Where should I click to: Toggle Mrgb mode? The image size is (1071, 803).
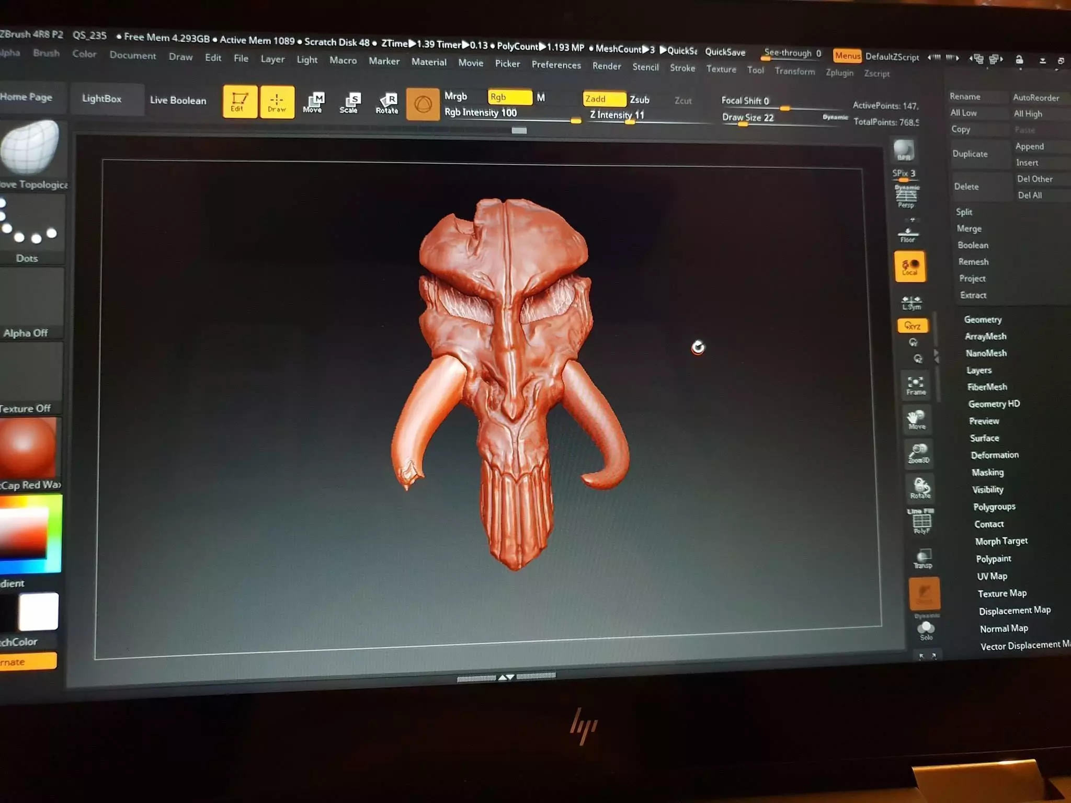point(455,96)
